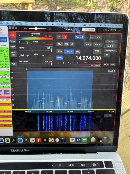The width and height of the screenshot is (130, 174).
Task: Toggle Do Not Disturb moon icon
Action: point(53,24)
